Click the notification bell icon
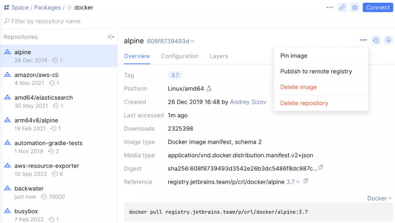This screenshot has height=223, width=395. pos(389,40)
